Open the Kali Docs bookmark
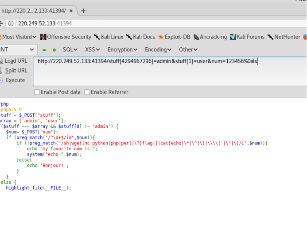The height and width of the screenshot is (232, 307). [140, 37]
